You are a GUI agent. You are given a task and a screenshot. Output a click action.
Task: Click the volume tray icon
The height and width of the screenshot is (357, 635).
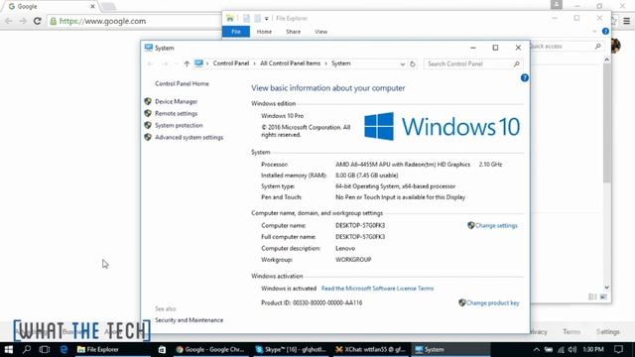point(571,349)
